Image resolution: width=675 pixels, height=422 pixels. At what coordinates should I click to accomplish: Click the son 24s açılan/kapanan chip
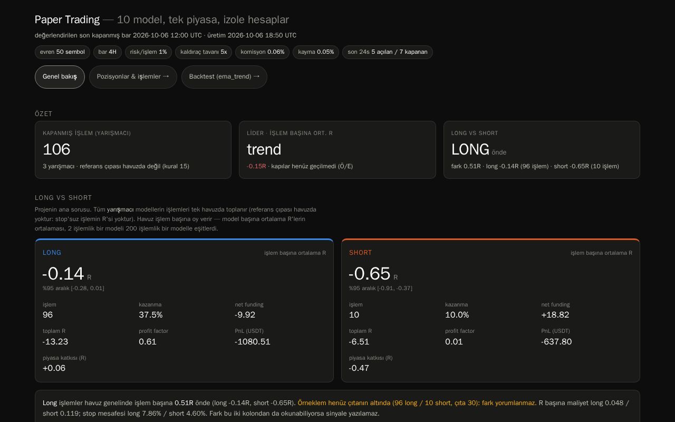click(388, 52)
